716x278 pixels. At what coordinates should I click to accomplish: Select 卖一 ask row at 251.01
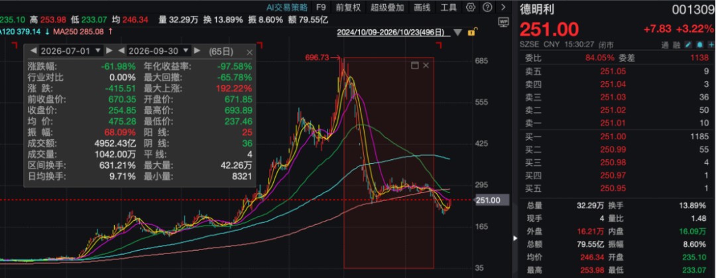tap(617, 123)
